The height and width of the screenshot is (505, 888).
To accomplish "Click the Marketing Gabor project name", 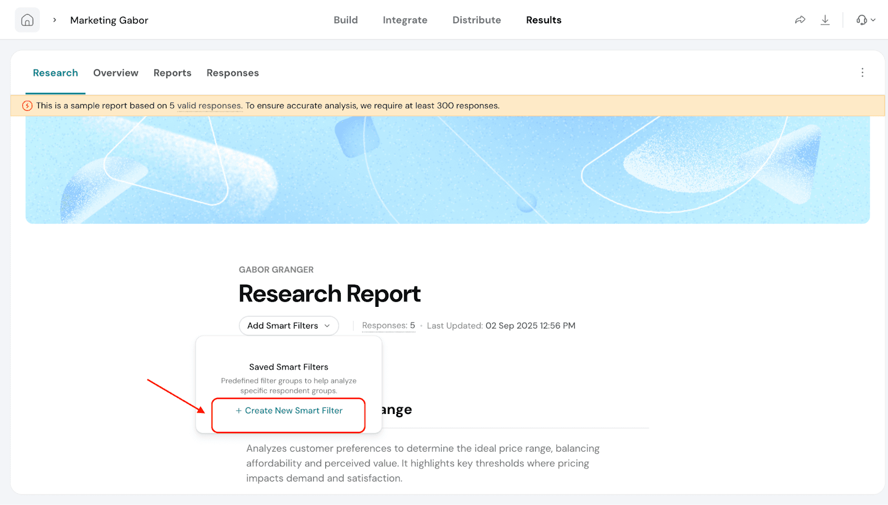I will point(109,21).
